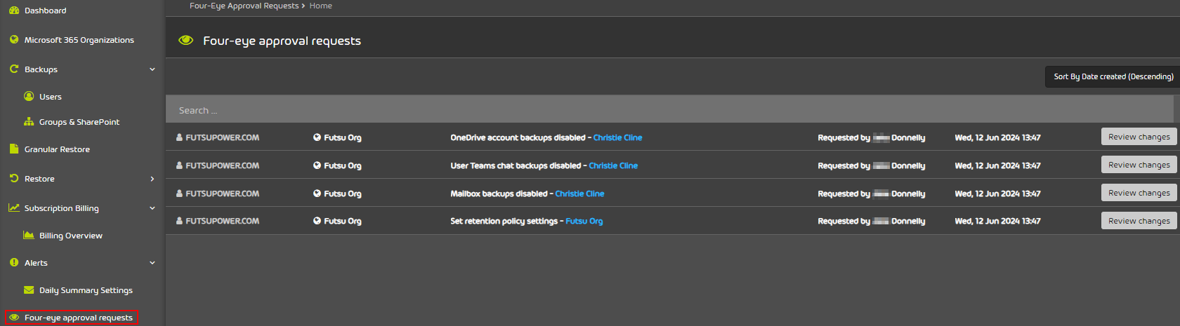Go to Home in the breadcrumb
Viewport: 1180px width, 326px height.
320,6
